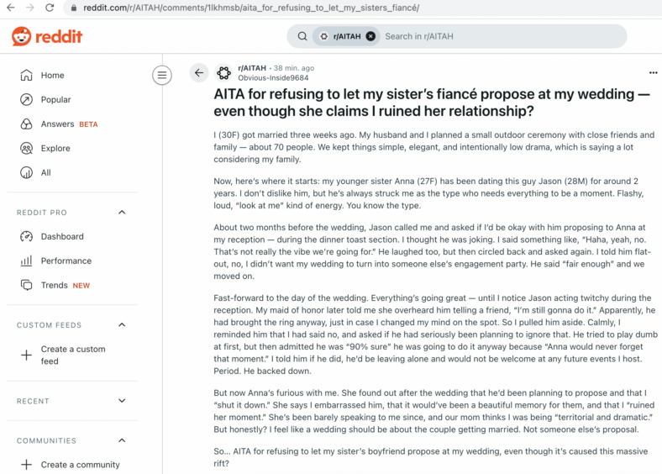Viewport: 662px width, 474px height.
Task: Collapse the Reddit Pro section
Action: click(122, 212)
